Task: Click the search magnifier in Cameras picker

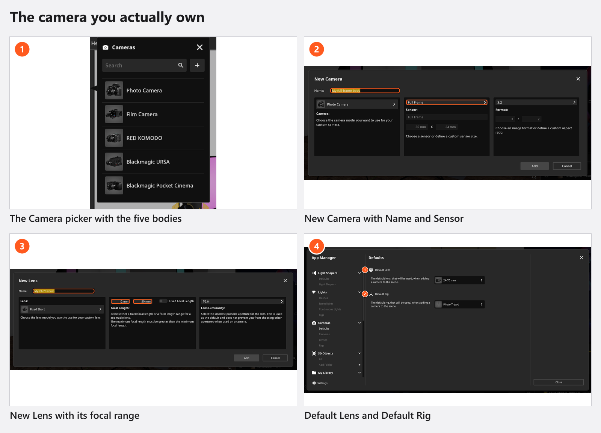Action: [x=181, y=65]
